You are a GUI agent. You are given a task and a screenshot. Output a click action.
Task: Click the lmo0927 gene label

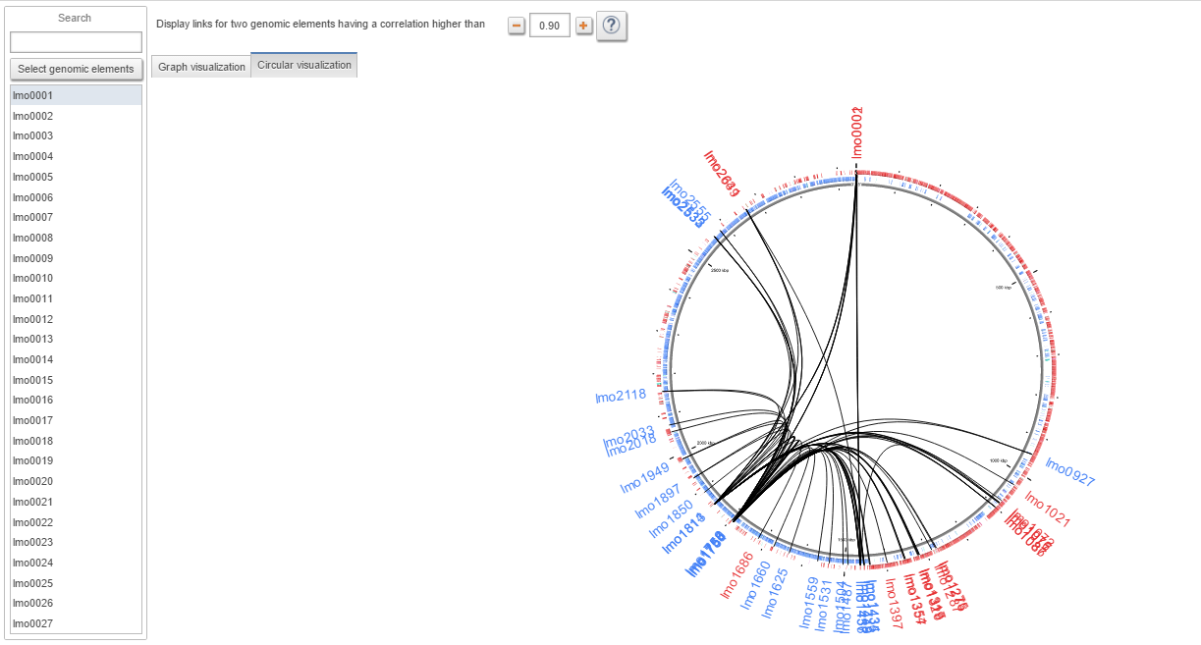[x=1069, y=472]
